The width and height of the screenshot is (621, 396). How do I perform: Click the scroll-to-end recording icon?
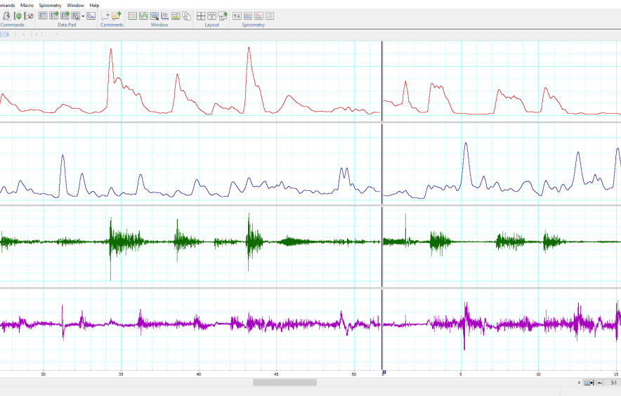point(589,383)
